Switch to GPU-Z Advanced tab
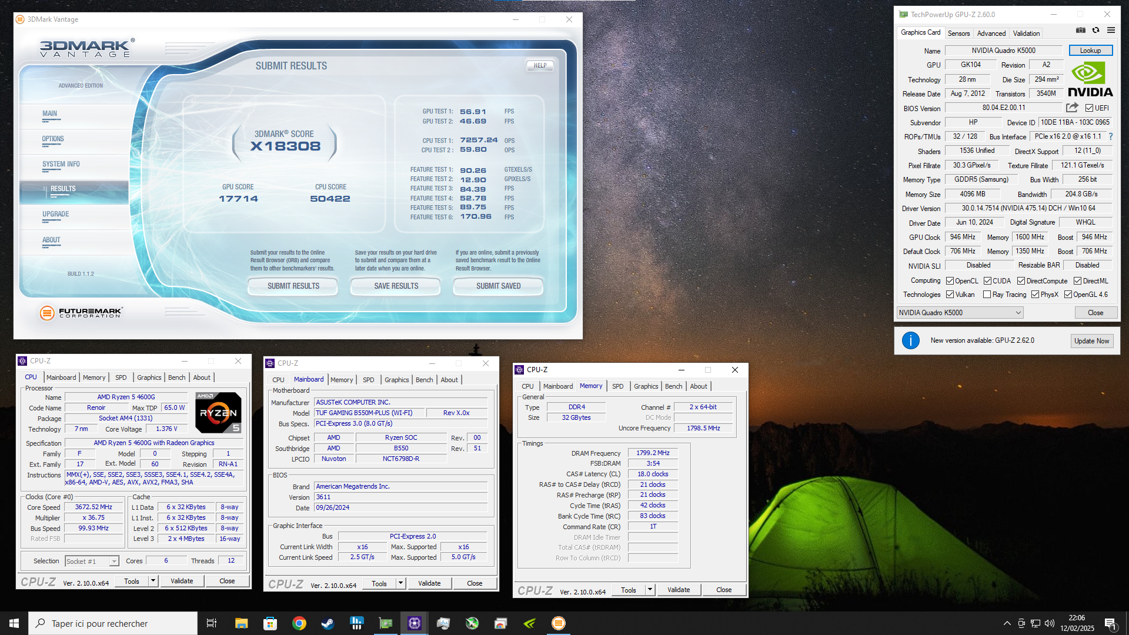 tap(991, 34)
